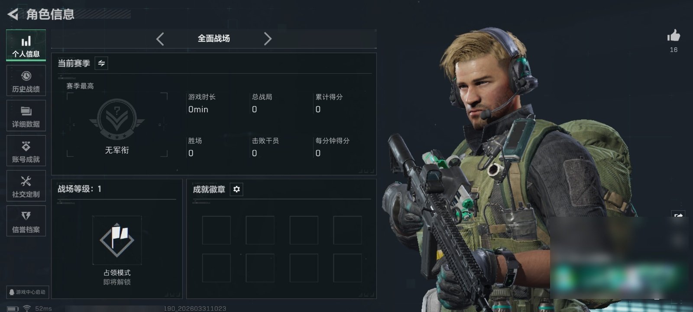Open the 信誉档案 reputation section

[x=26, y=221]
